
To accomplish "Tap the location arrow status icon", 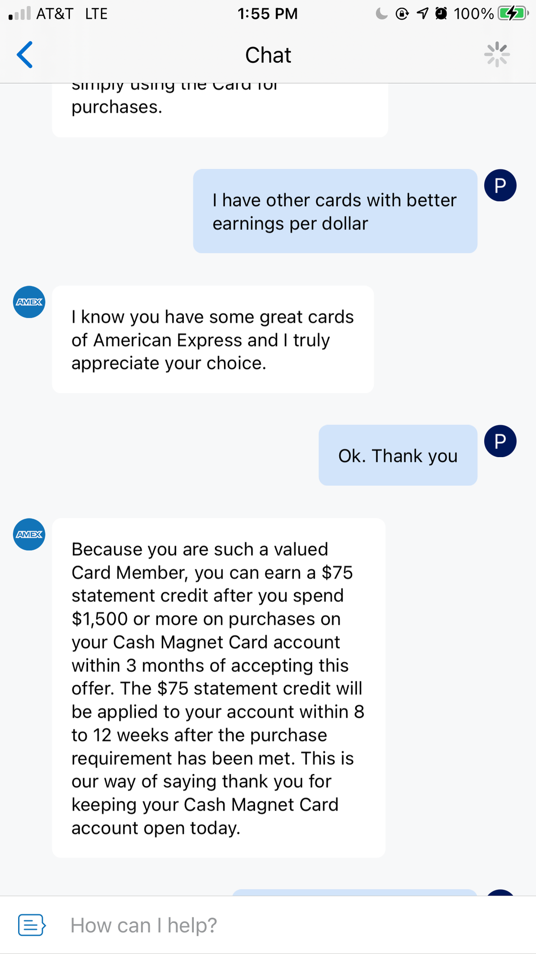I will pyautogui.click(x=422, y=13).
